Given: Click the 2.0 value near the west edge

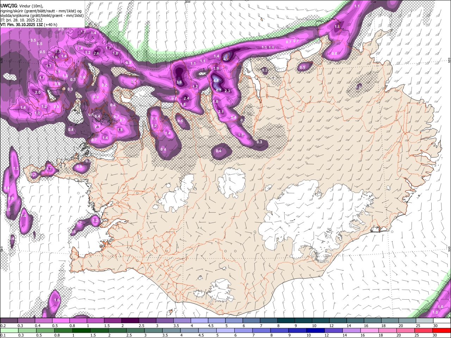Looking at the screenshot, I should 38,93.
